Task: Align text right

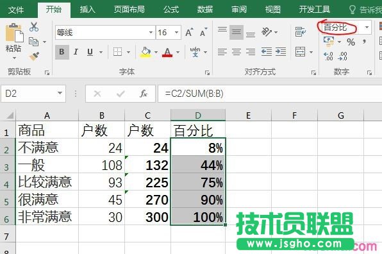Action: pos(251,52)
